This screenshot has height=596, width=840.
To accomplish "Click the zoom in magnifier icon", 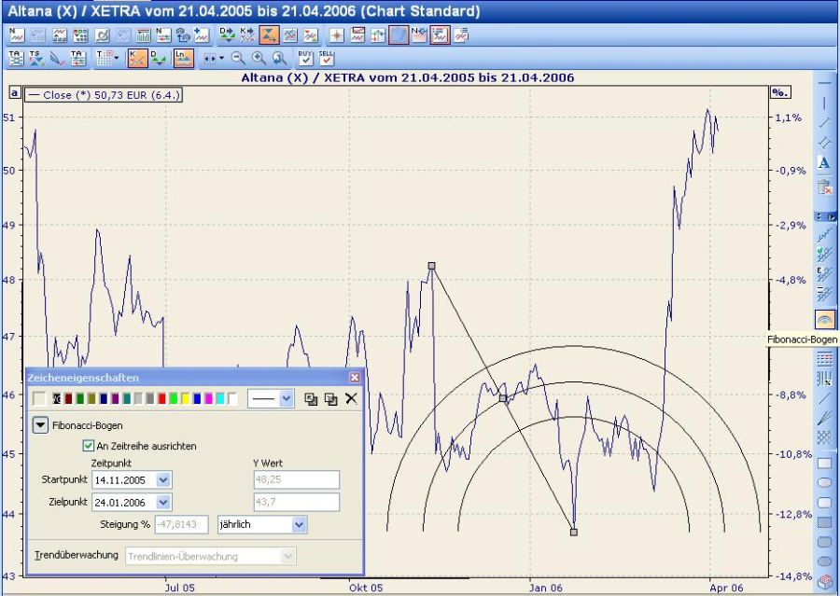I will coord(259,59).
